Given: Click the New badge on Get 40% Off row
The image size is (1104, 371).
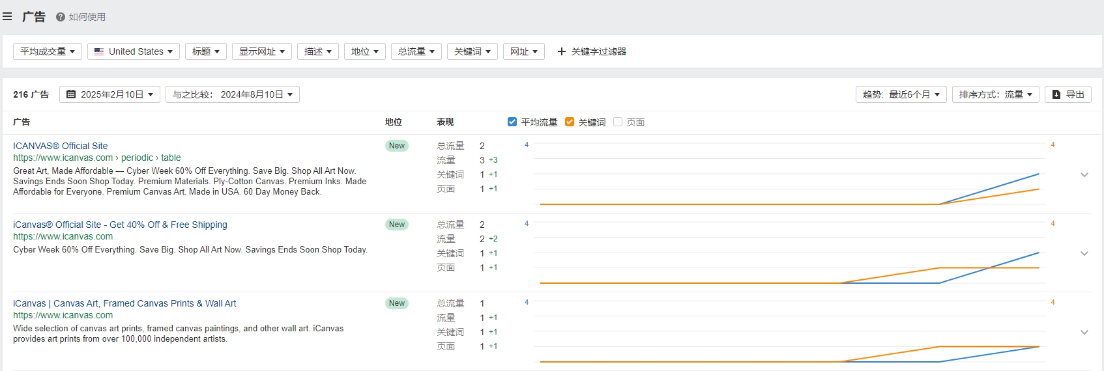Looking at the screenshot, I should 397,225.
